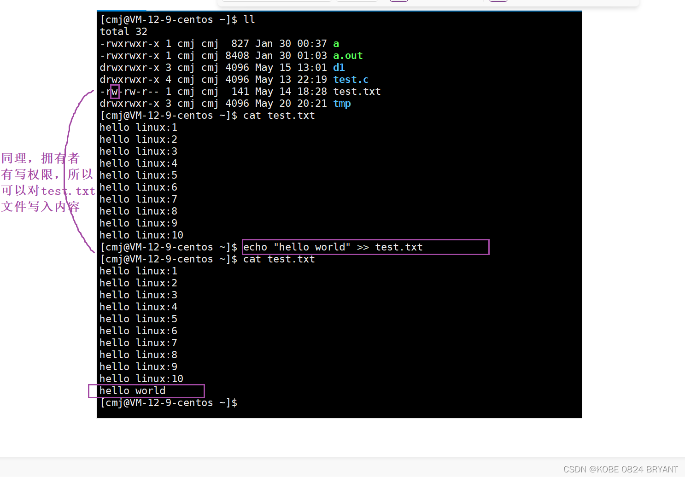Image resolution: width=685 pixels, height=477 pixels.
Task: Click the 'drwxrwxr-x' permissions on the tmp row
Action: (x=129, y=103)
